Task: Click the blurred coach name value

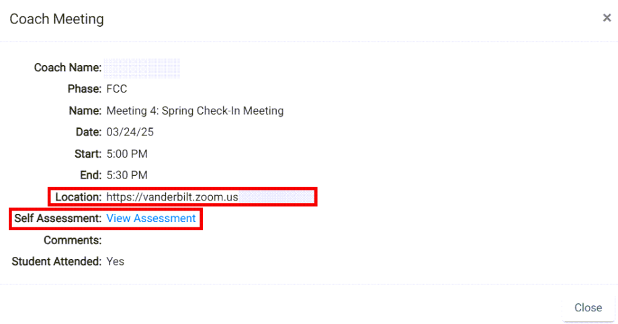Action: pos(142,68)
